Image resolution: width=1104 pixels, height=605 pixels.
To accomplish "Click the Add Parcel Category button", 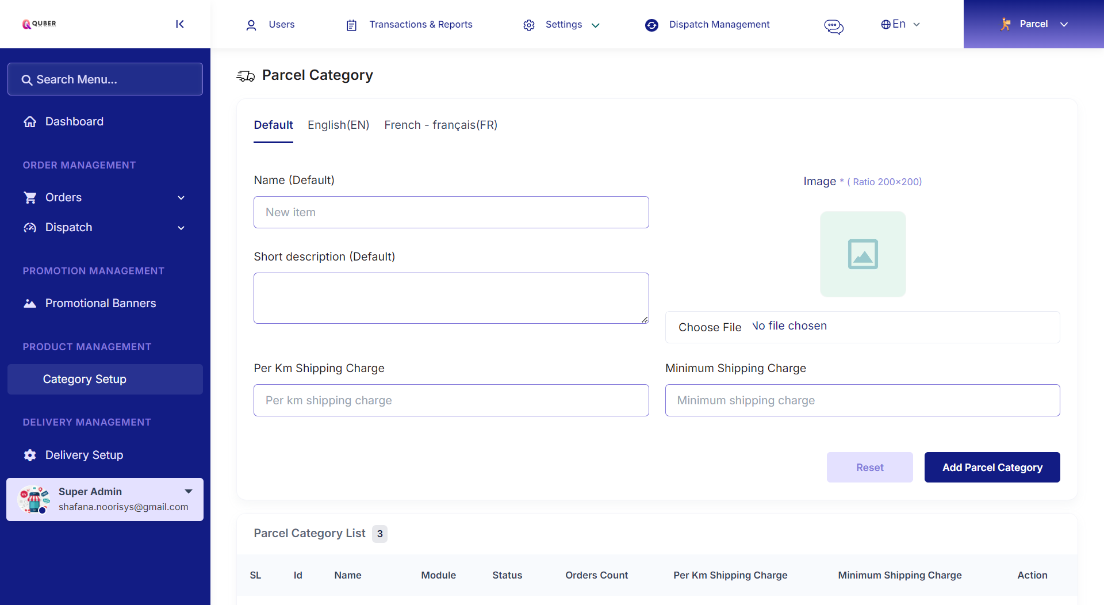I will [x=992, y=467].
